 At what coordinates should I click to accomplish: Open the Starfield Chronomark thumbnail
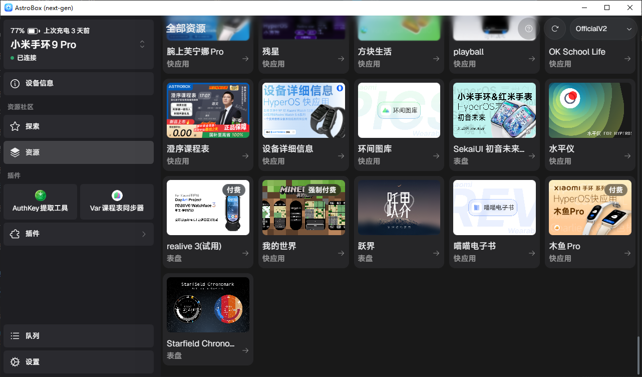click(x=208, y=305)
